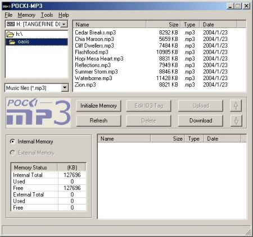Minimize the POCKI-MP3 window
The image size is (253, 237).
tap(231, 6)
